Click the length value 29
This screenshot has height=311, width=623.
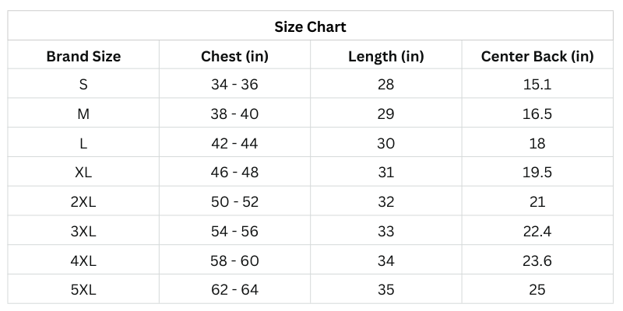tap(385, 114)
